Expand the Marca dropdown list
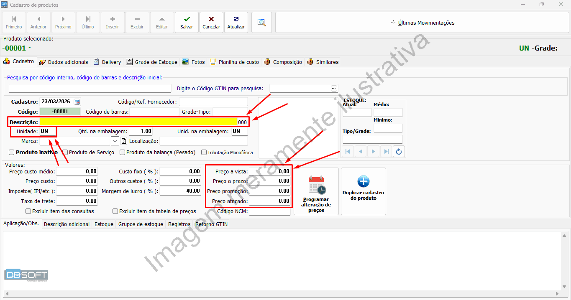Viewport: 571px width, 300px height. click(115, 141)
